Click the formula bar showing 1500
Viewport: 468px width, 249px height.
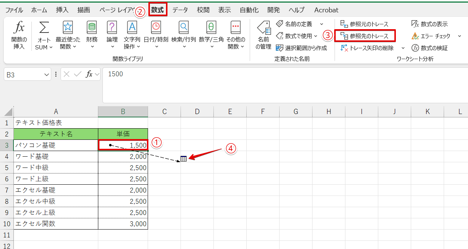click(285, 85)
